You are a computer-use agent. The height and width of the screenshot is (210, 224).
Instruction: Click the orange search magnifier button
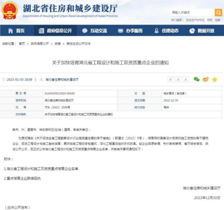(x=218, y=13)
